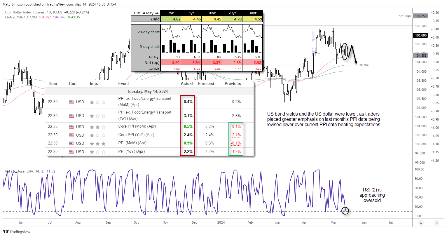
Task: Select the 5yr column header in the yield table
Action: tap(191, 13)
